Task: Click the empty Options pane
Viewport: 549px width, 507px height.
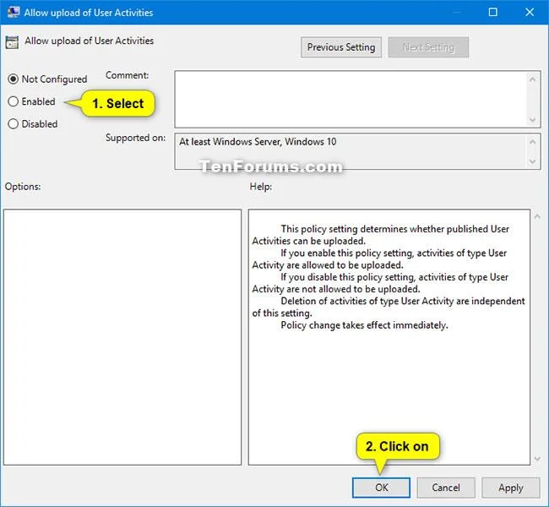Action: point(122,337)
